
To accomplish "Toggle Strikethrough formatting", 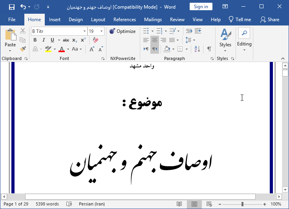I will pyautogui.click(x=66, y=40).
